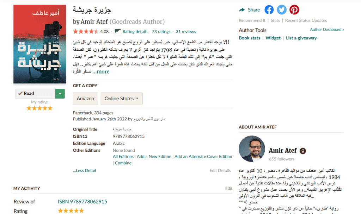Viewport: 361px width, 214px height.
Task: Collapse book info with ...Less Detail
Action: coord(84,171)
